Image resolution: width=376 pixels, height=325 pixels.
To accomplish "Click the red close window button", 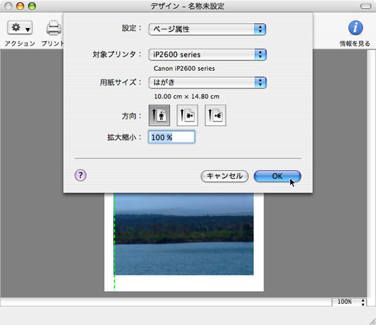I will [8, 6].
